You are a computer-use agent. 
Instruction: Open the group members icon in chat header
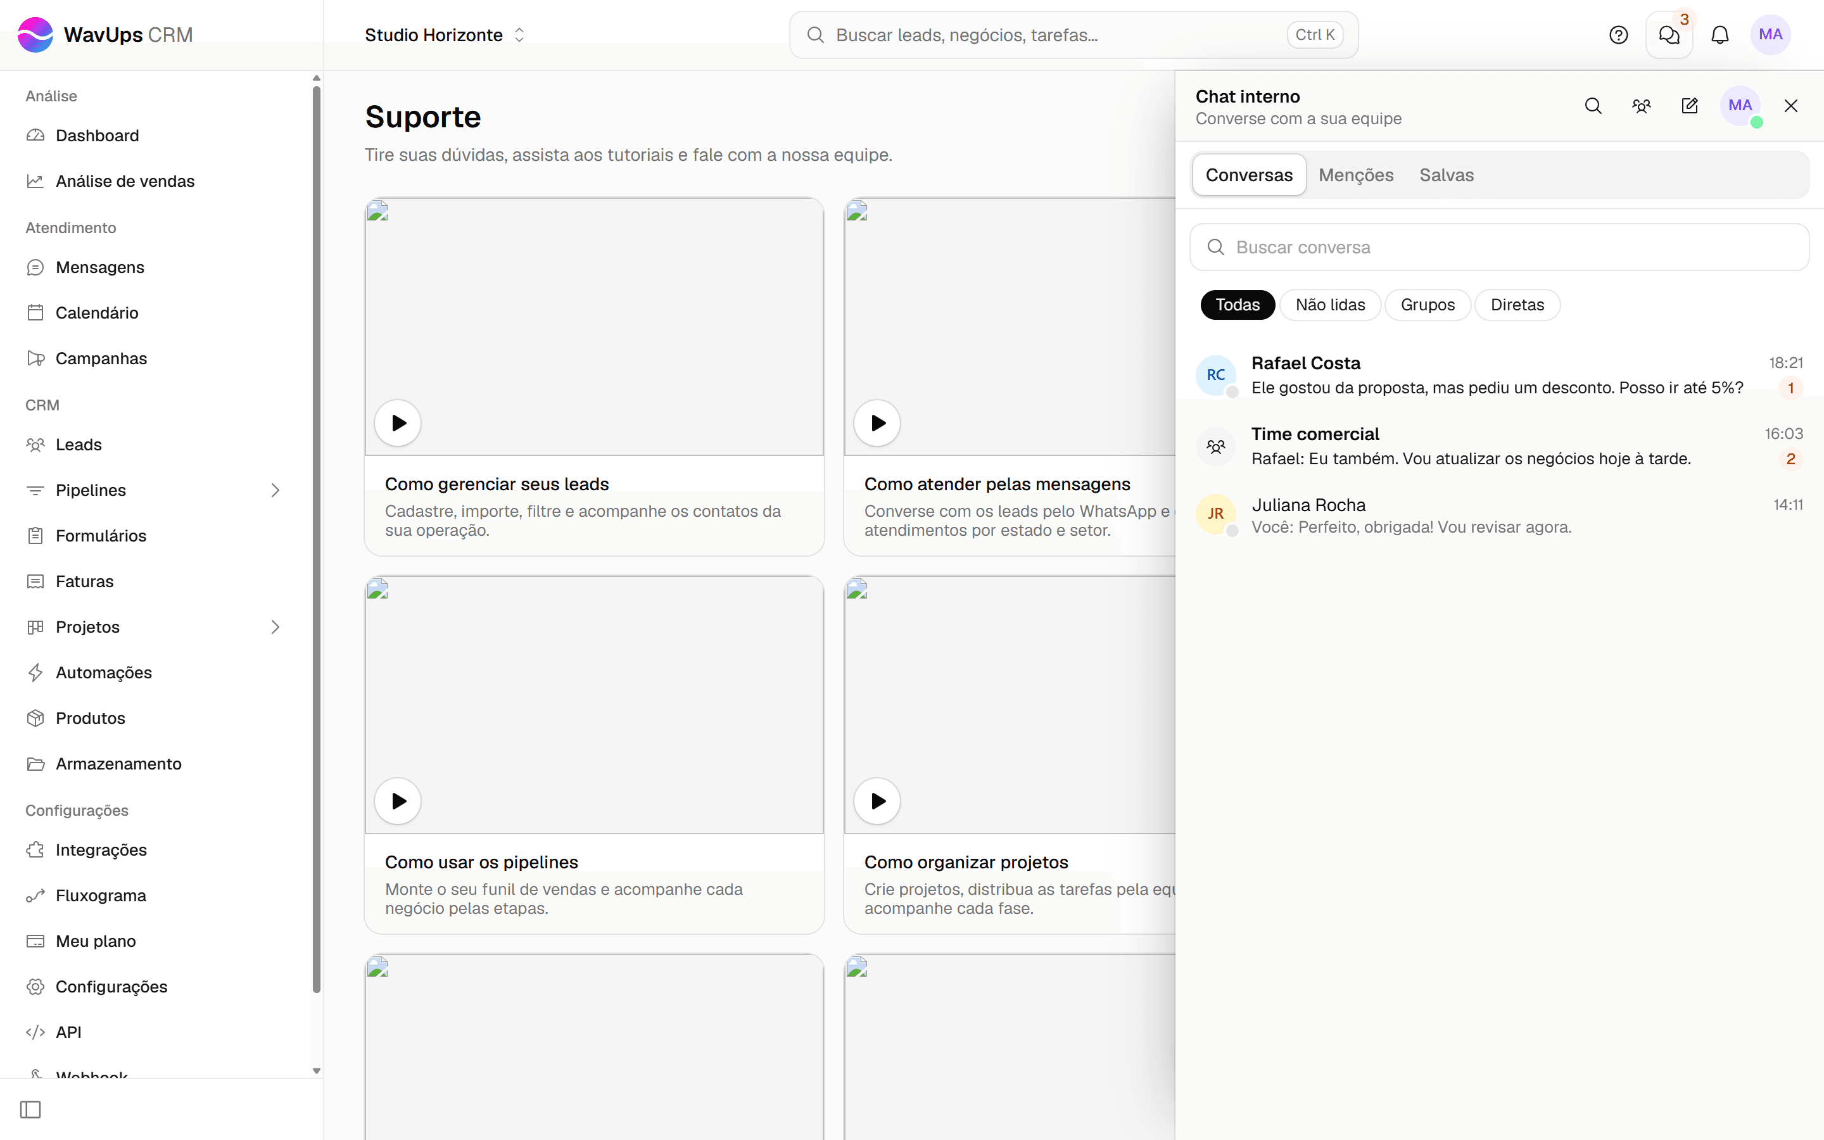pos(1642,106)
